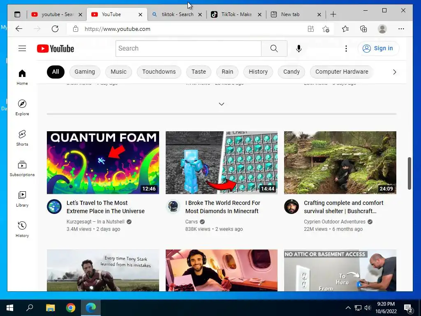This screenshot has width=421, height=316.
Task: Click the browser Back arrow
Action: click(x=19, y=29)
